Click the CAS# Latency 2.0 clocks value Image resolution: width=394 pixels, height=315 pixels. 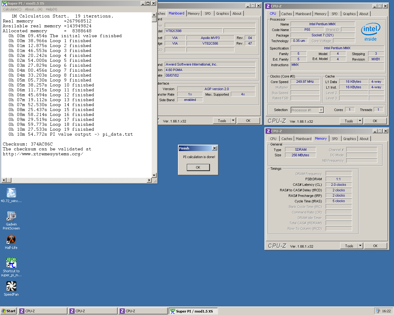coord(339,185)
